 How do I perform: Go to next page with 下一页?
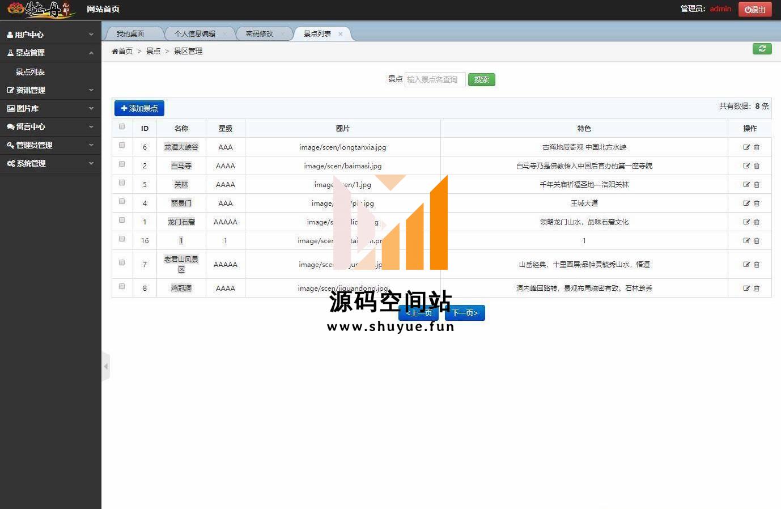pyautogui.click(x=465, y=313)
